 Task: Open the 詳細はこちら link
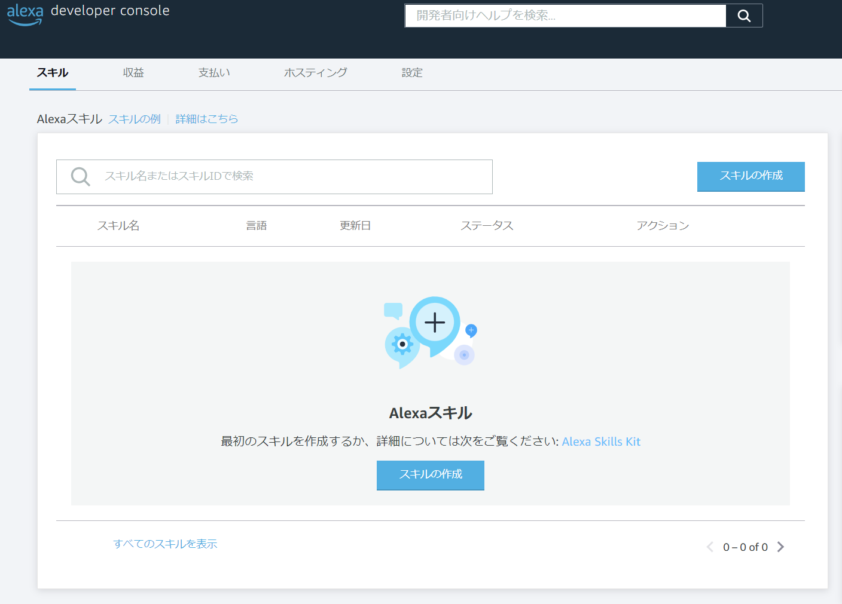coord(207,119)
